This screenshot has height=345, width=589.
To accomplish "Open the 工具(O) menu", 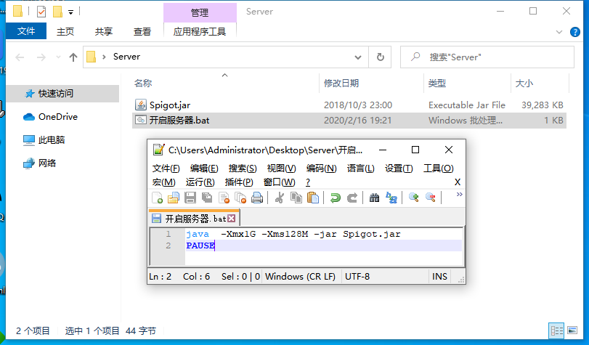I will (x=439, y=169).
